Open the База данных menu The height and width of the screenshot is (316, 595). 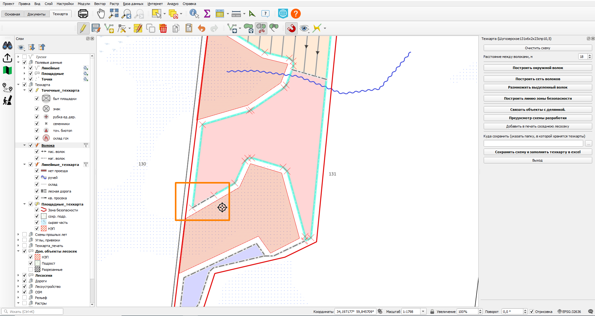click(x=133, y=4)
